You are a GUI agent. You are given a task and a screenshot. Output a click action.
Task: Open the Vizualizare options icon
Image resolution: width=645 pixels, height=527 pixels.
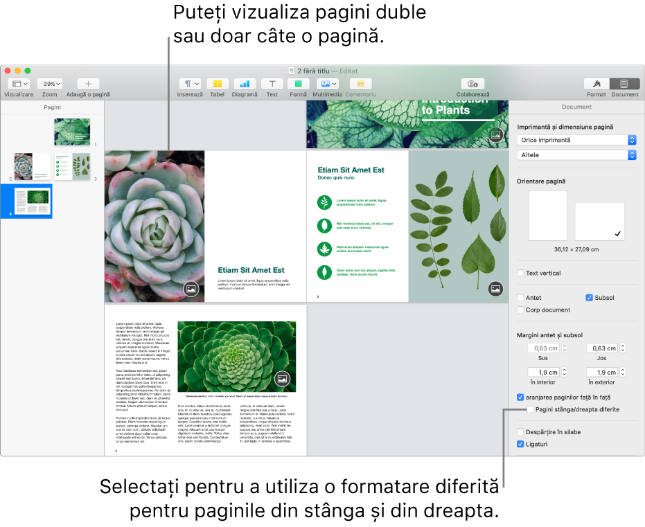click(18, 84)
